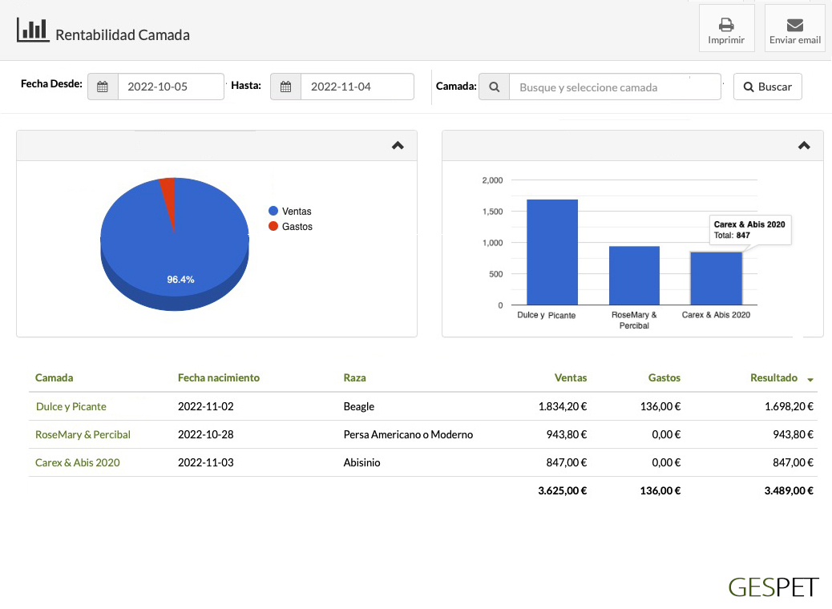Click the GESPET logo
The width and height of the screenshot is (832, 609).
(773, 587)
